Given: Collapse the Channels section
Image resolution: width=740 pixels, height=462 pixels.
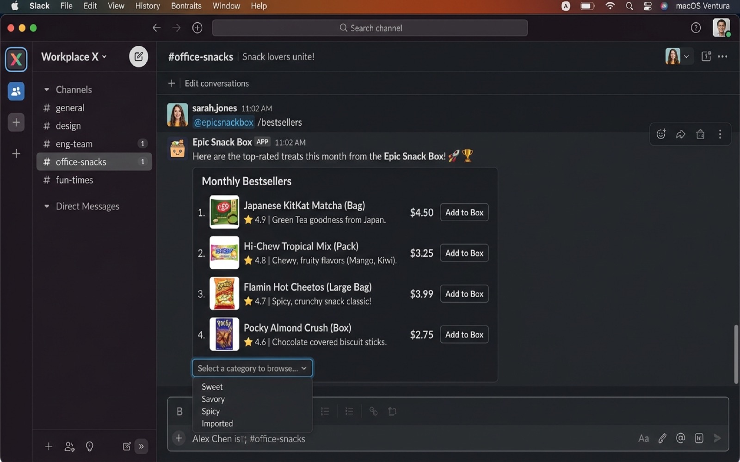Looking at the screenshot, I should [x=47, y=90].
